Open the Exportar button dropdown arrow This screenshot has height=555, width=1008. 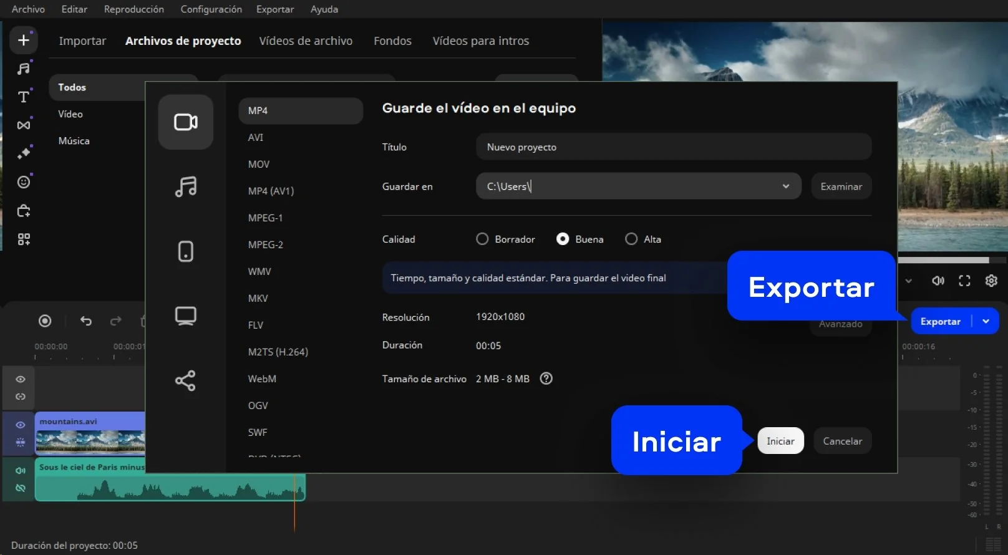tap(986, 321)
